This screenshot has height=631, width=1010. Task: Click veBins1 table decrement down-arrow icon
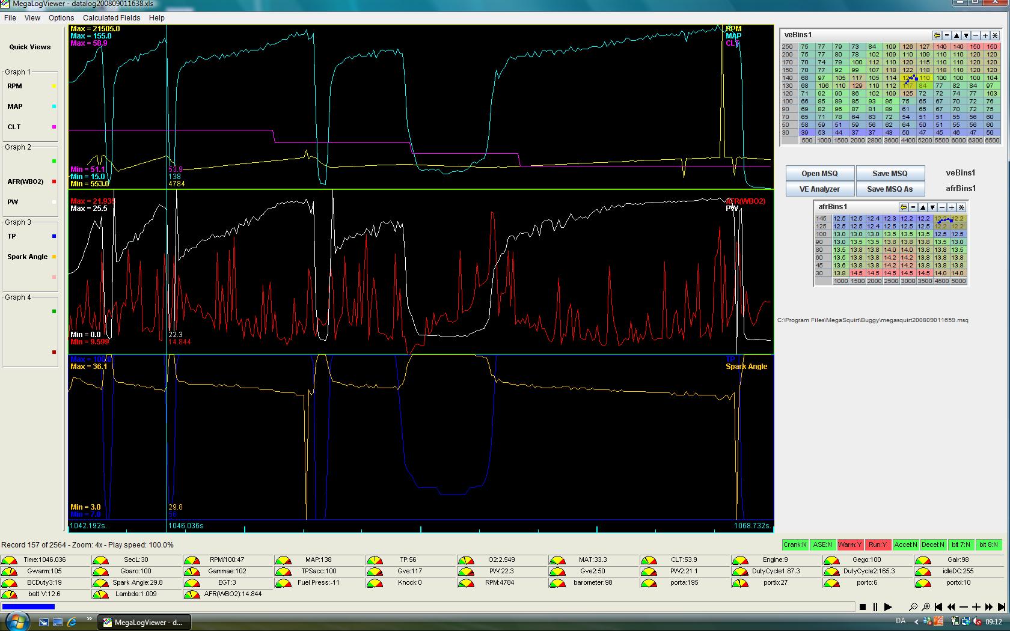click(x=966, y=35)
